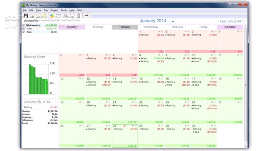Click the Total $1,420.00 summary row

click(40, 123)
